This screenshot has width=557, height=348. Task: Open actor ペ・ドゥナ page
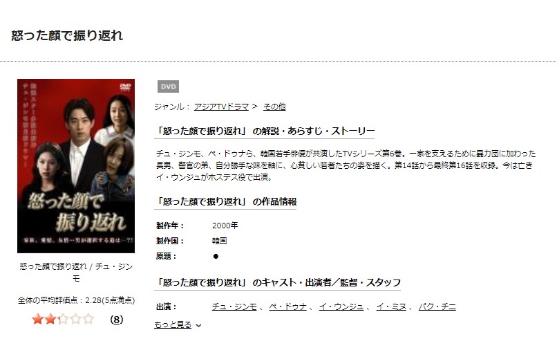287,306
